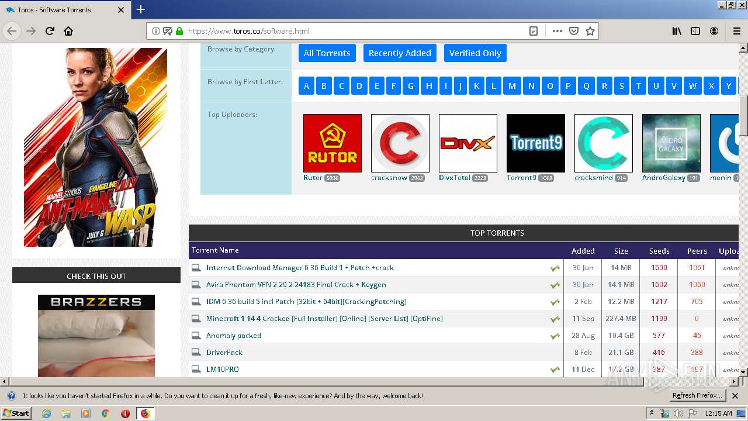Click the horizontal scrollbar at the bottom
Image resolution: width=748 pixels, height=421 pixels.
point(326,382)
